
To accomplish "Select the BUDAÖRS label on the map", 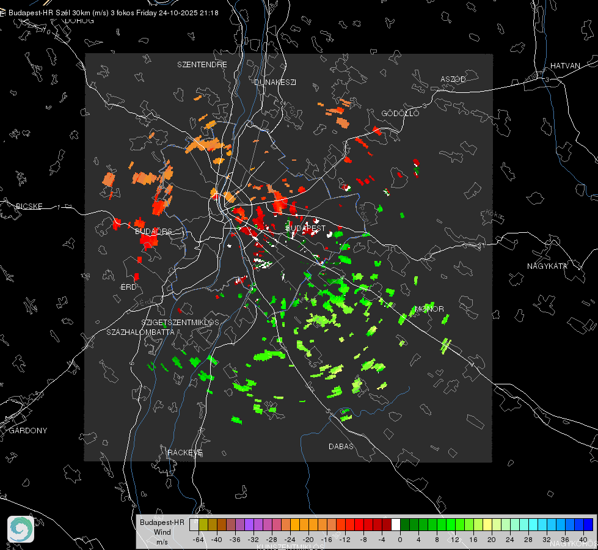I will [153, 231].
